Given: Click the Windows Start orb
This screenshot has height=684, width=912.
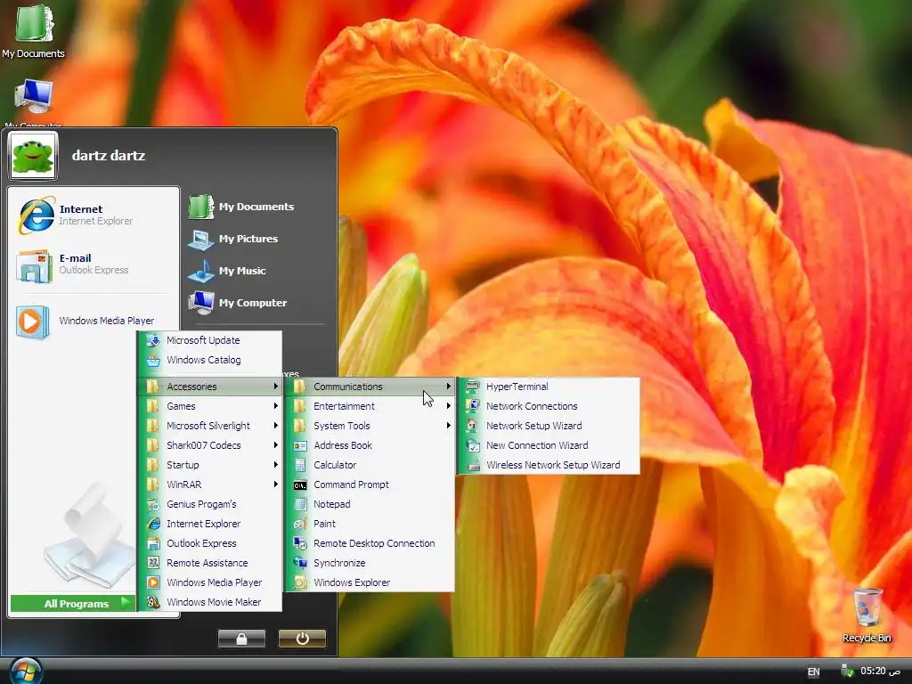Looking at the screenshot, I should (x=25, y=672).
